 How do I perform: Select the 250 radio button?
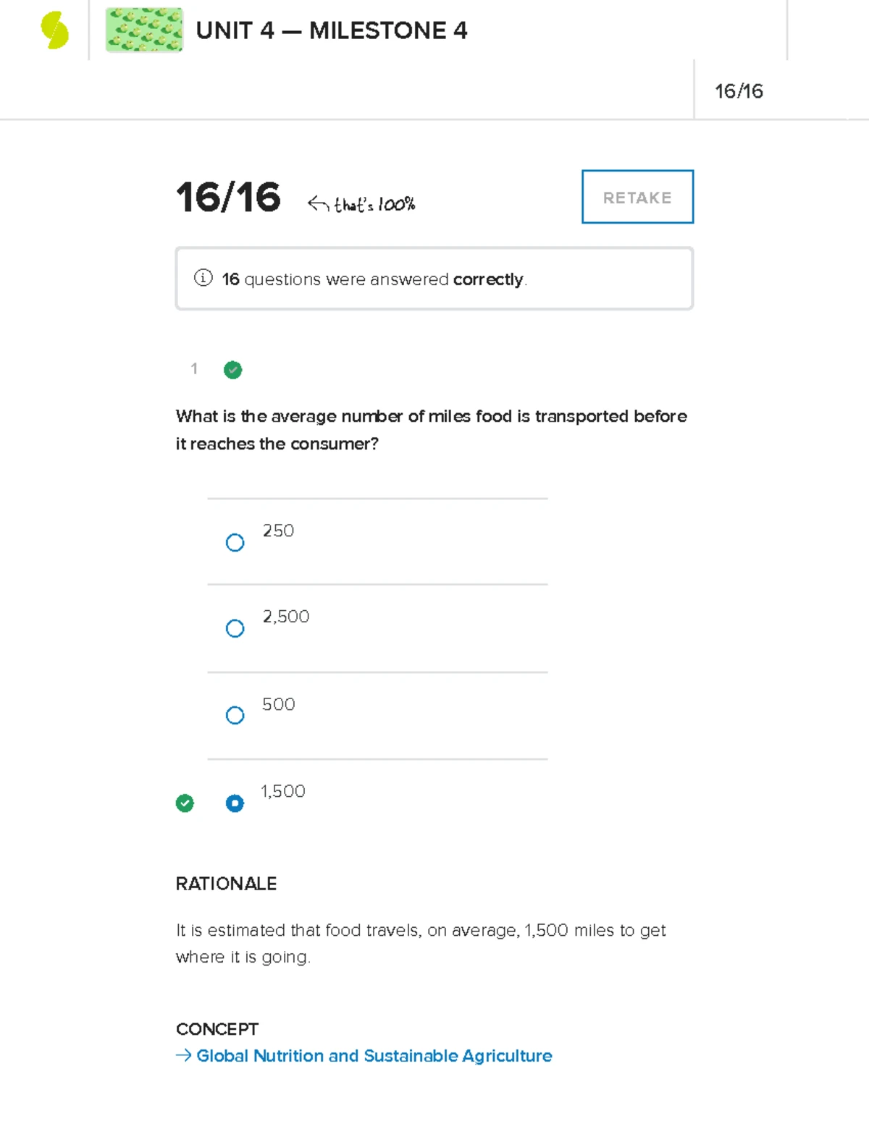tap(235, 543)
